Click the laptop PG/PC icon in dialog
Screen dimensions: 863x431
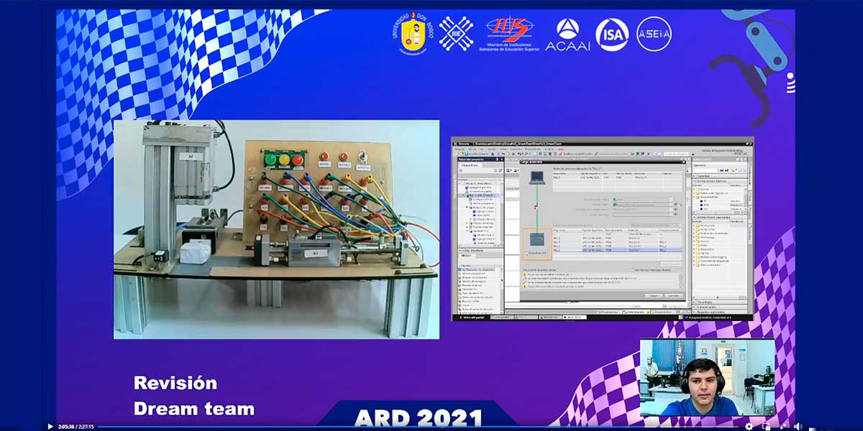pos(537,177)
